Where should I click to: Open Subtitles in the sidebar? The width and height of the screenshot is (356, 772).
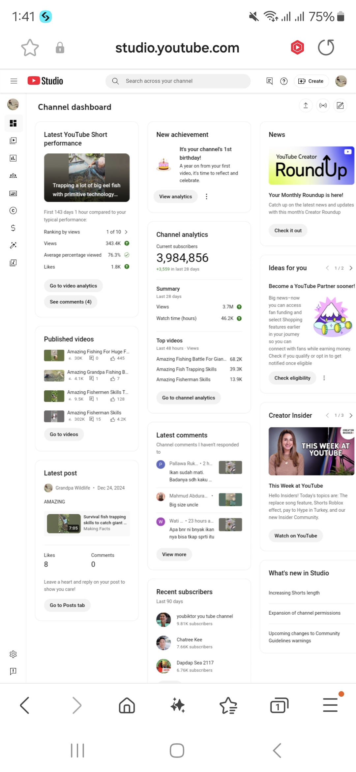13,193
